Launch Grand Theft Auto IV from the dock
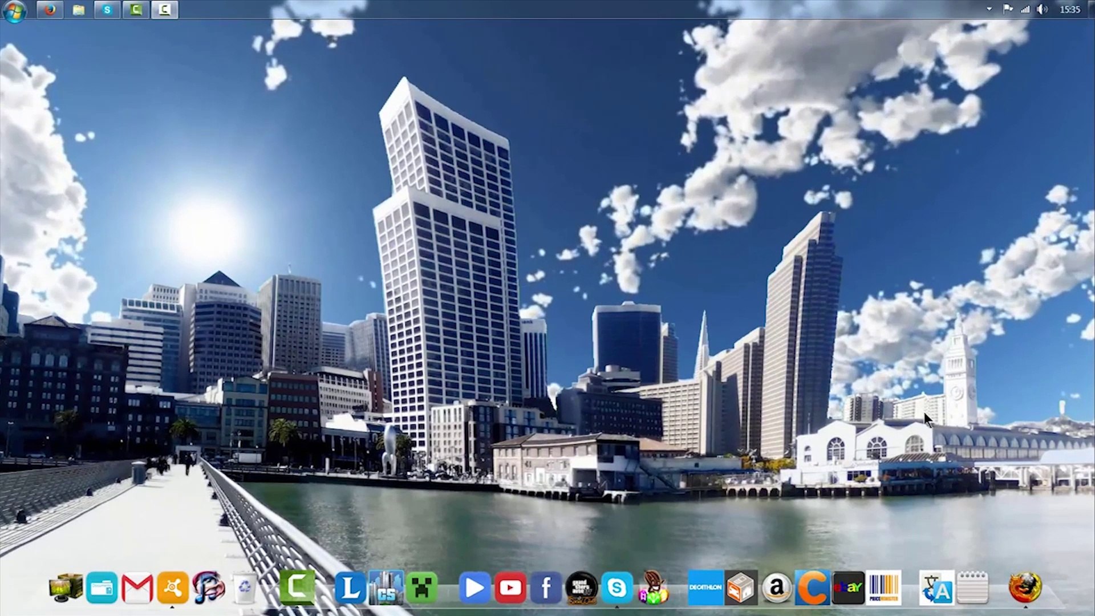 (x=581, y=587)
